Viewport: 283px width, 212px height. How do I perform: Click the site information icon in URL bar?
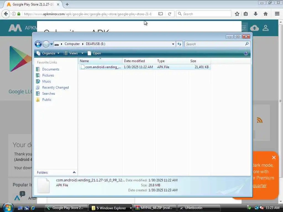(14, 14)
